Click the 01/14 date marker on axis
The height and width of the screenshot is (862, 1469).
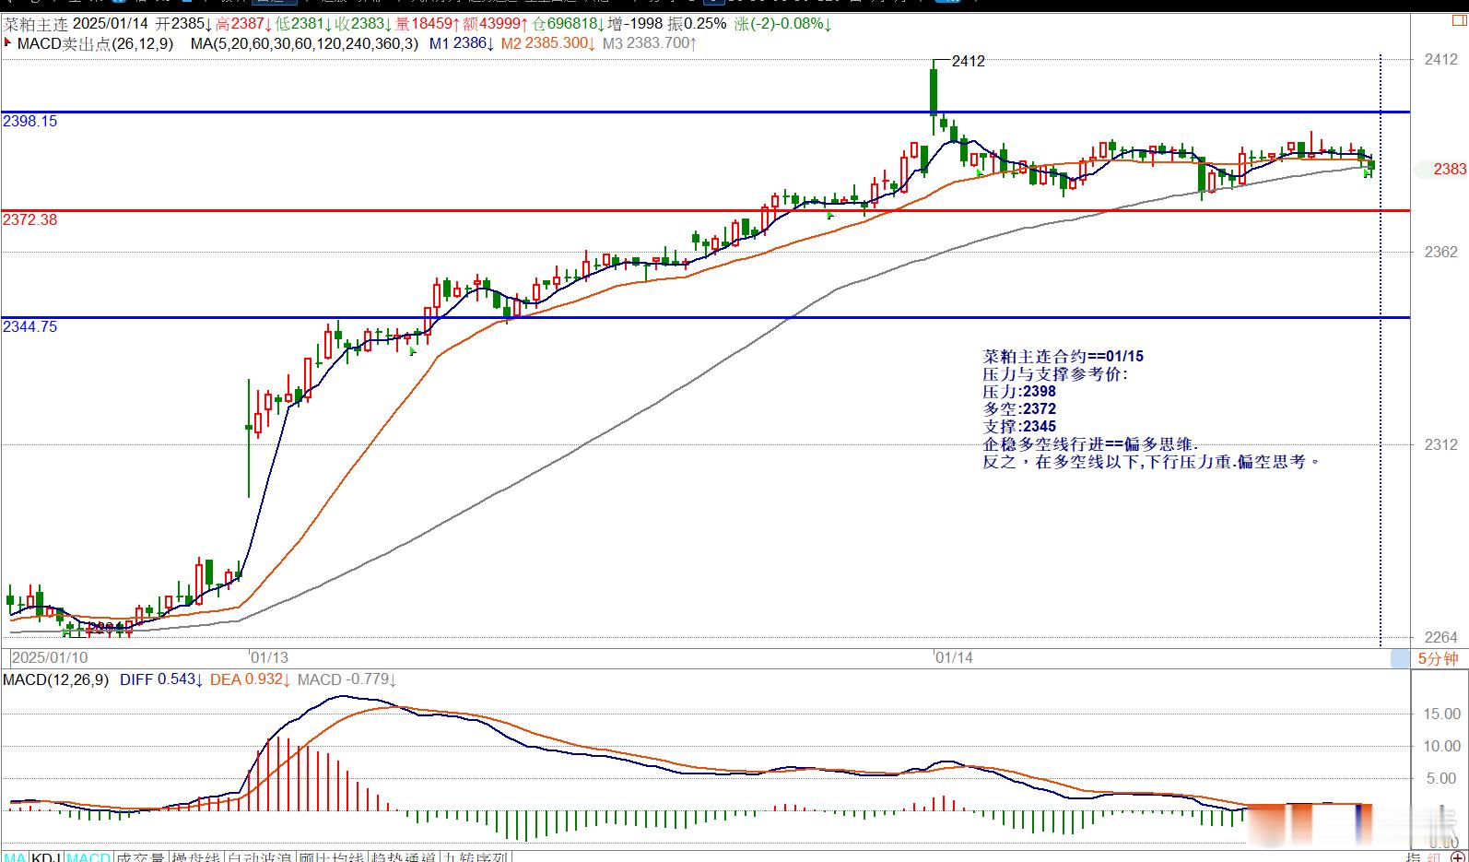pyautogui.click(x=954, y=657)
